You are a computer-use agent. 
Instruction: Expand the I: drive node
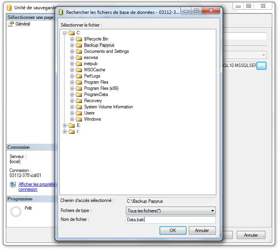[65, 131]
